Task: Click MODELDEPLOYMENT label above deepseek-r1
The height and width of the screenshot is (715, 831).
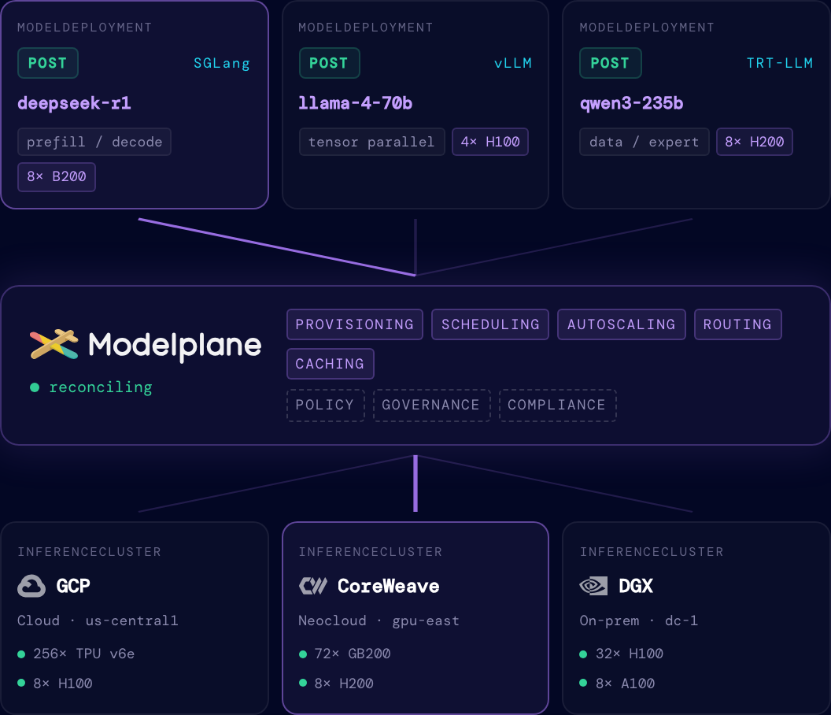Action: click(85, 28)
